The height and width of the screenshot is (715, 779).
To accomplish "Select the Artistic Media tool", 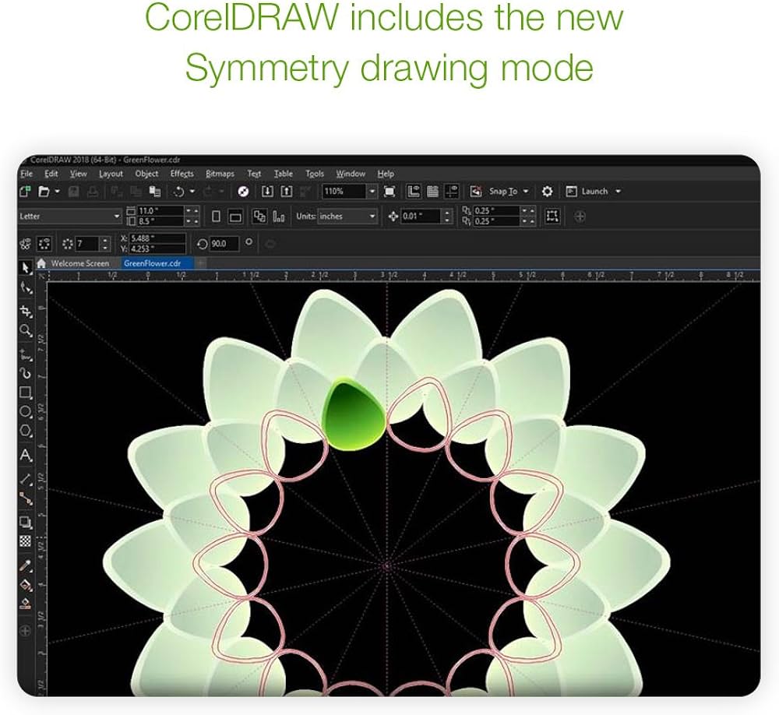I will 26,374.
